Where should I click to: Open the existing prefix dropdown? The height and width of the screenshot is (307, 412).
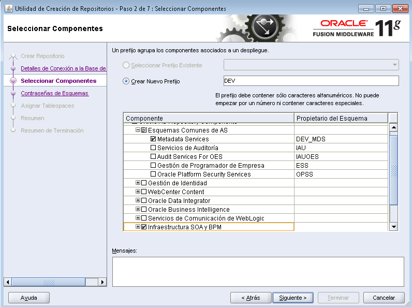(311, 65)
